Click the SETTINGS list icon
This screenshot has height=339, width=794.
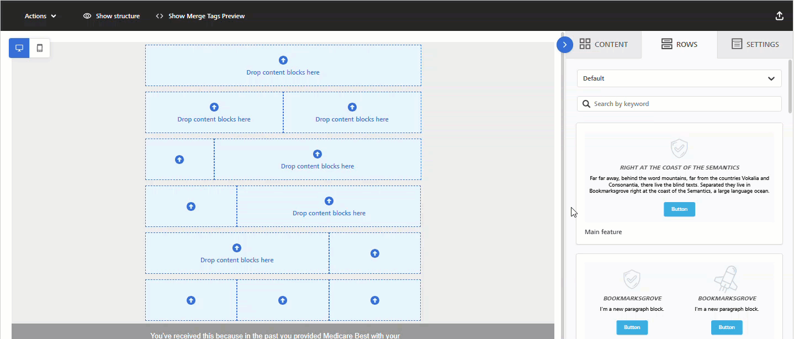737,44
